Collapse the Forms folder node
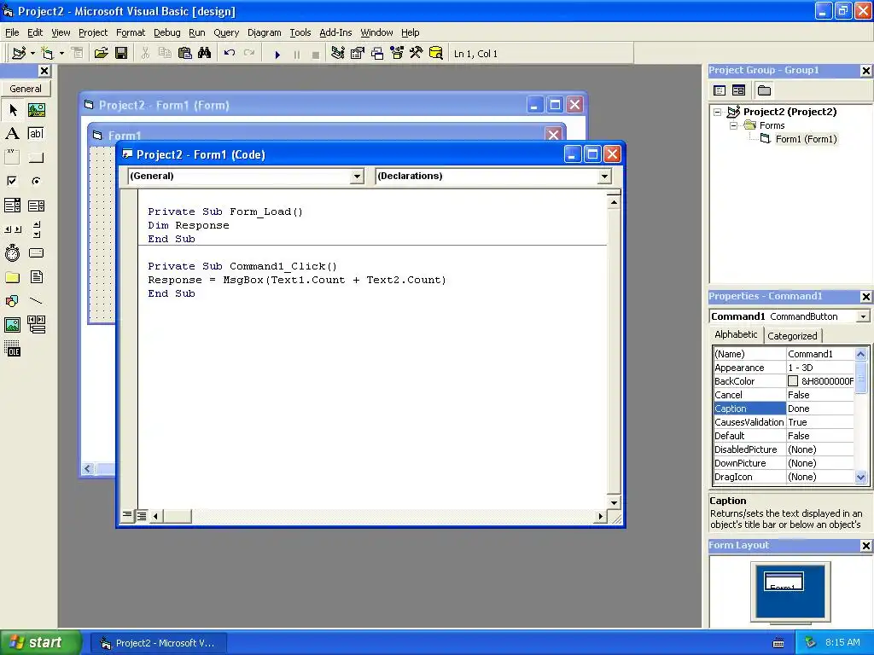 coord(733,126)
